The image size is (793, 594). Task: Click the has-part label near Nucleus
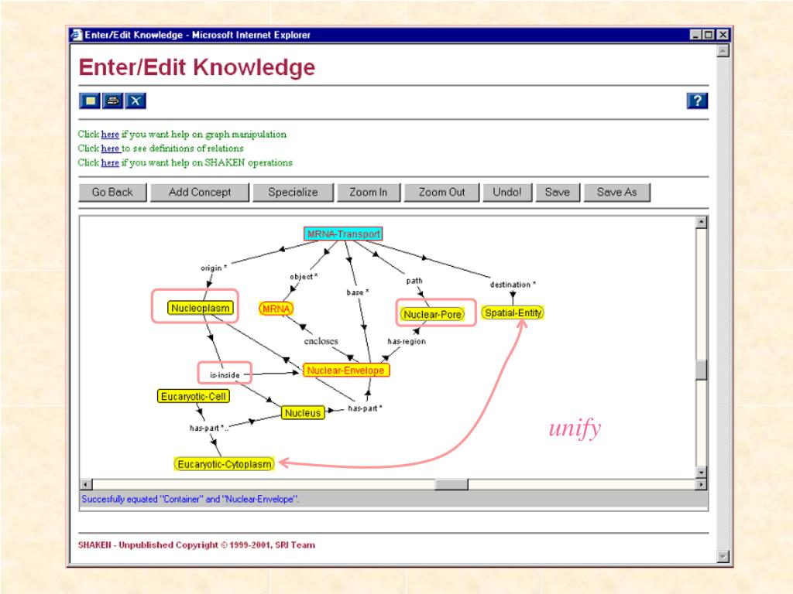365,408
